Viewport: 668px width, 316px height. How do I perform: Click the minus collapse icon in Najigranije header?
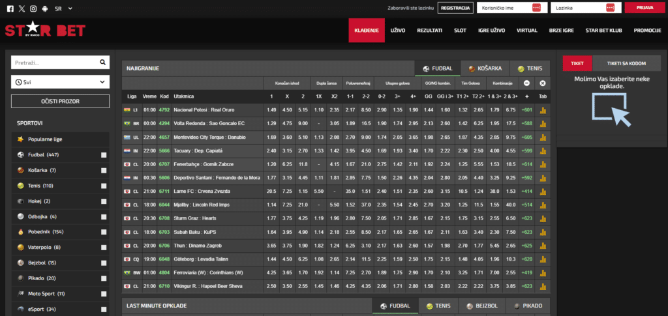click(x=526, y=83)
